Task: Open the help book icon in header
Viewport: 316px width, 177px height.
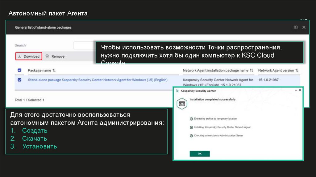Action: [296, 27]
